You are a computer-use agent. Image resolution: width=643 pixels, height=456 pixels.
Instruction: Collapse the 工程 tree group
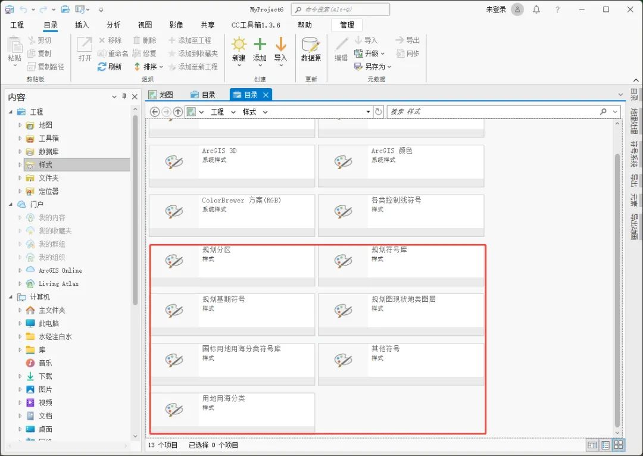coord(11,112)
